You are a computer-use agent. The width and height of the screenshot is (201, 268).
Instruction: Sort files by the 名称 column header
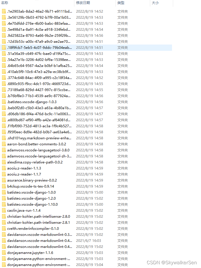(5, 3)
